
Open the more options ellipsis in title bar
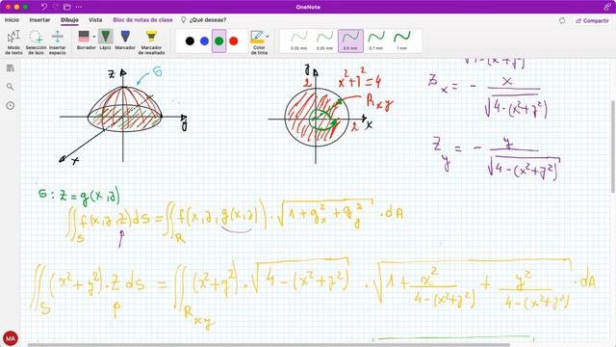pyautogui.click(x=79, y=7)
